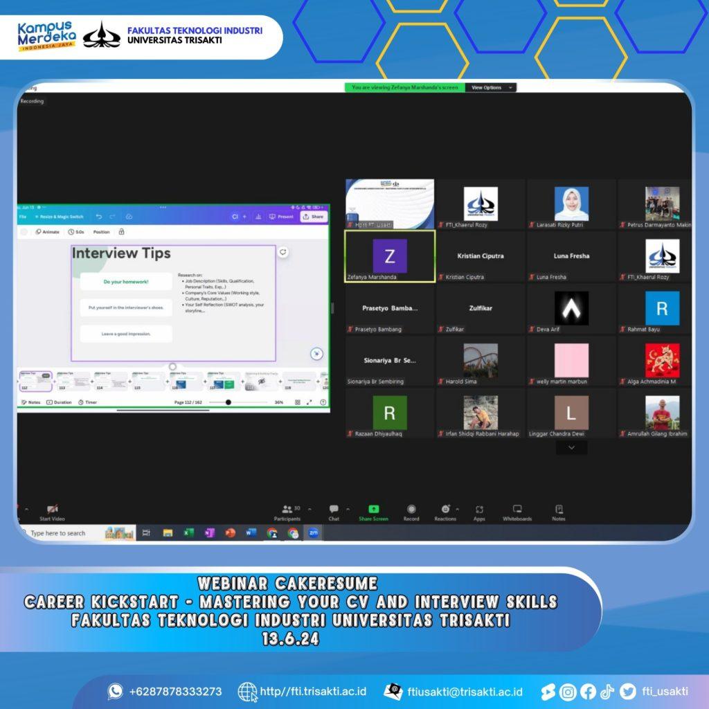
Task: Select Linggar Chandra Dewi's video tile
Action: [571, 413]
